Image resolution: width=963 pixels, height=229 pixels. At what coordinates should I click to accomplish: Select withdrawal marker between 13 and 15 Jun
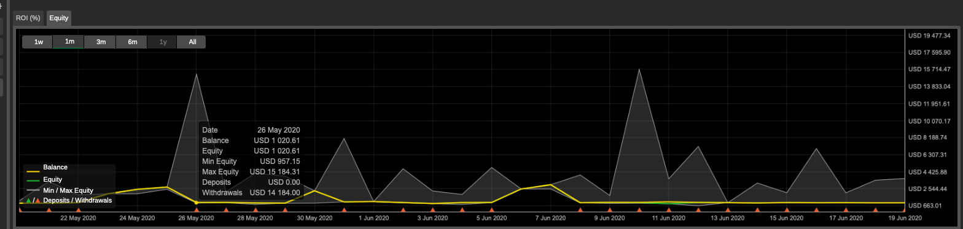click(x=757, y=210)
